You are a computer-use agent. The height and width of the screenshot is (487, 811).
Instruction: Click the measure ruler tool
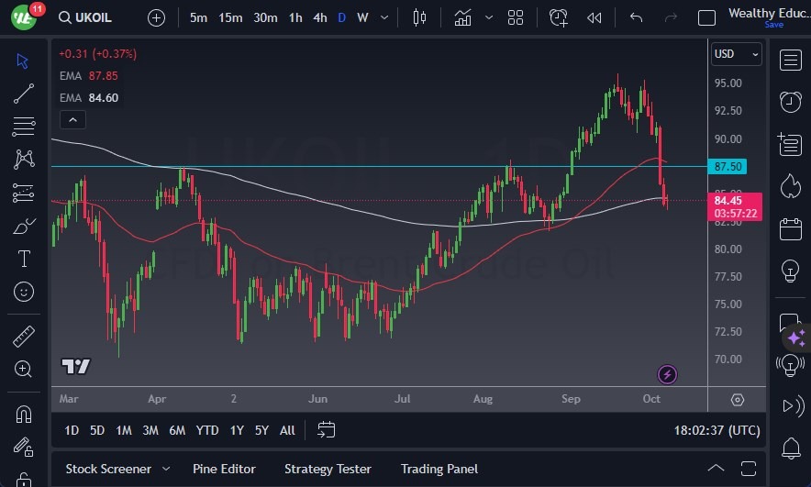24,337
